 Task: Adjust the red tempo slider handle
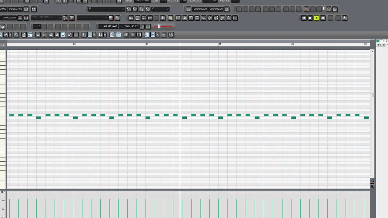coord(159,26)
